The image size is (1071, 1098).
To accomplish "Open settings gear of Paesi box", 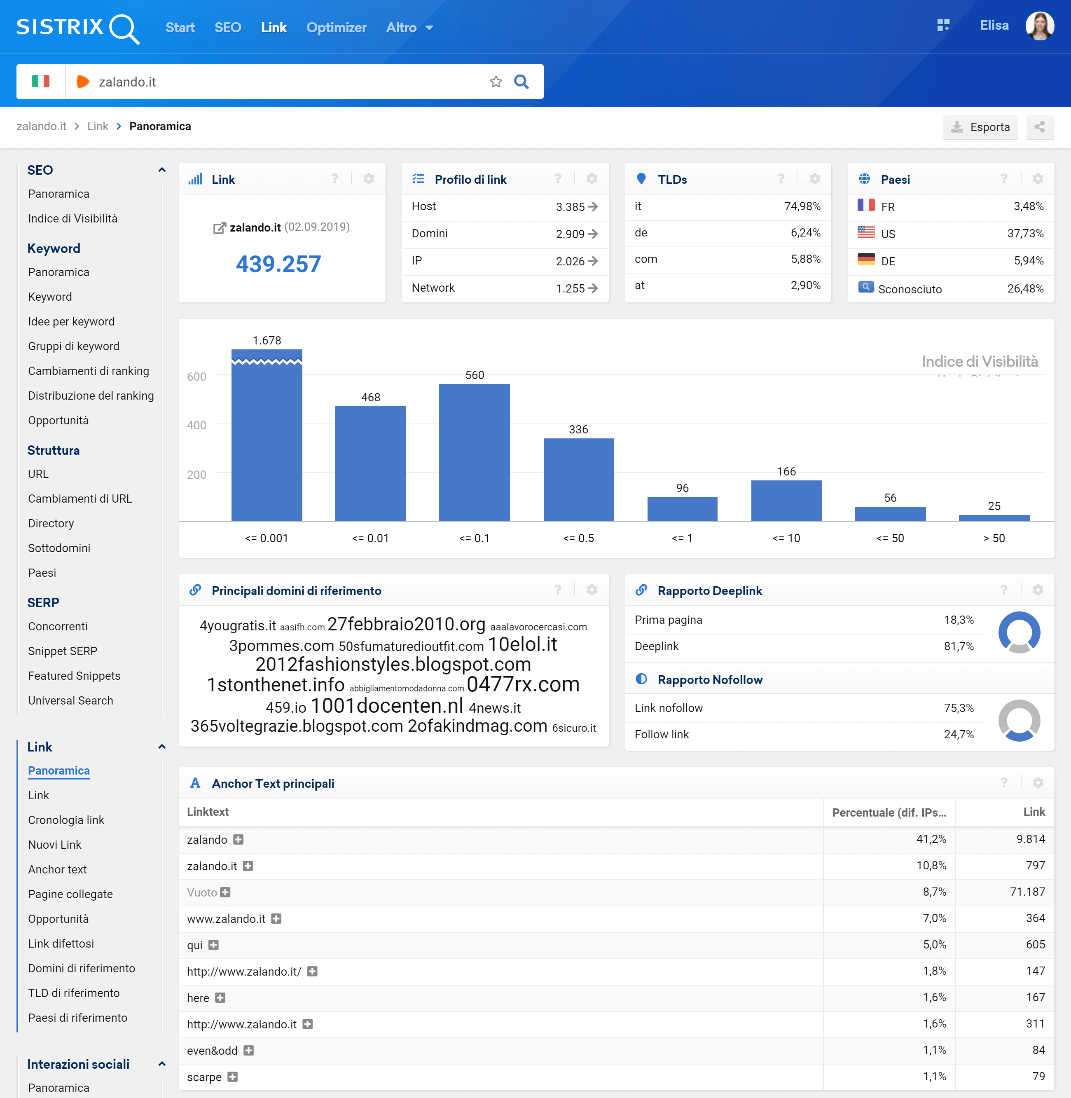I will pyautogui.click(x=1038, y=179).
